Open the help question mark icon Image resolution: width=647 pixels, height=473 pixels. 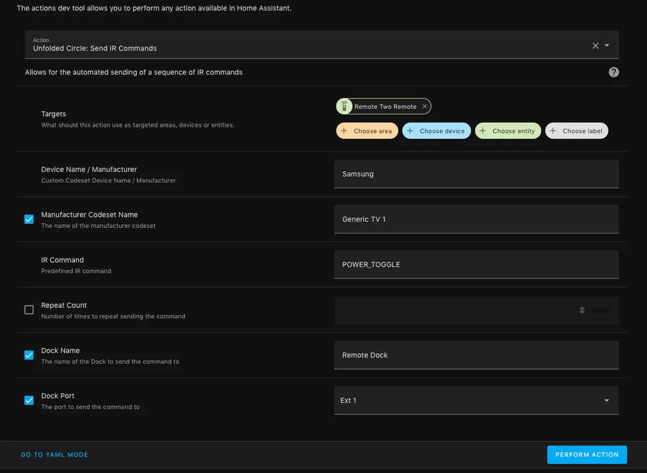(x=614, y=72)
